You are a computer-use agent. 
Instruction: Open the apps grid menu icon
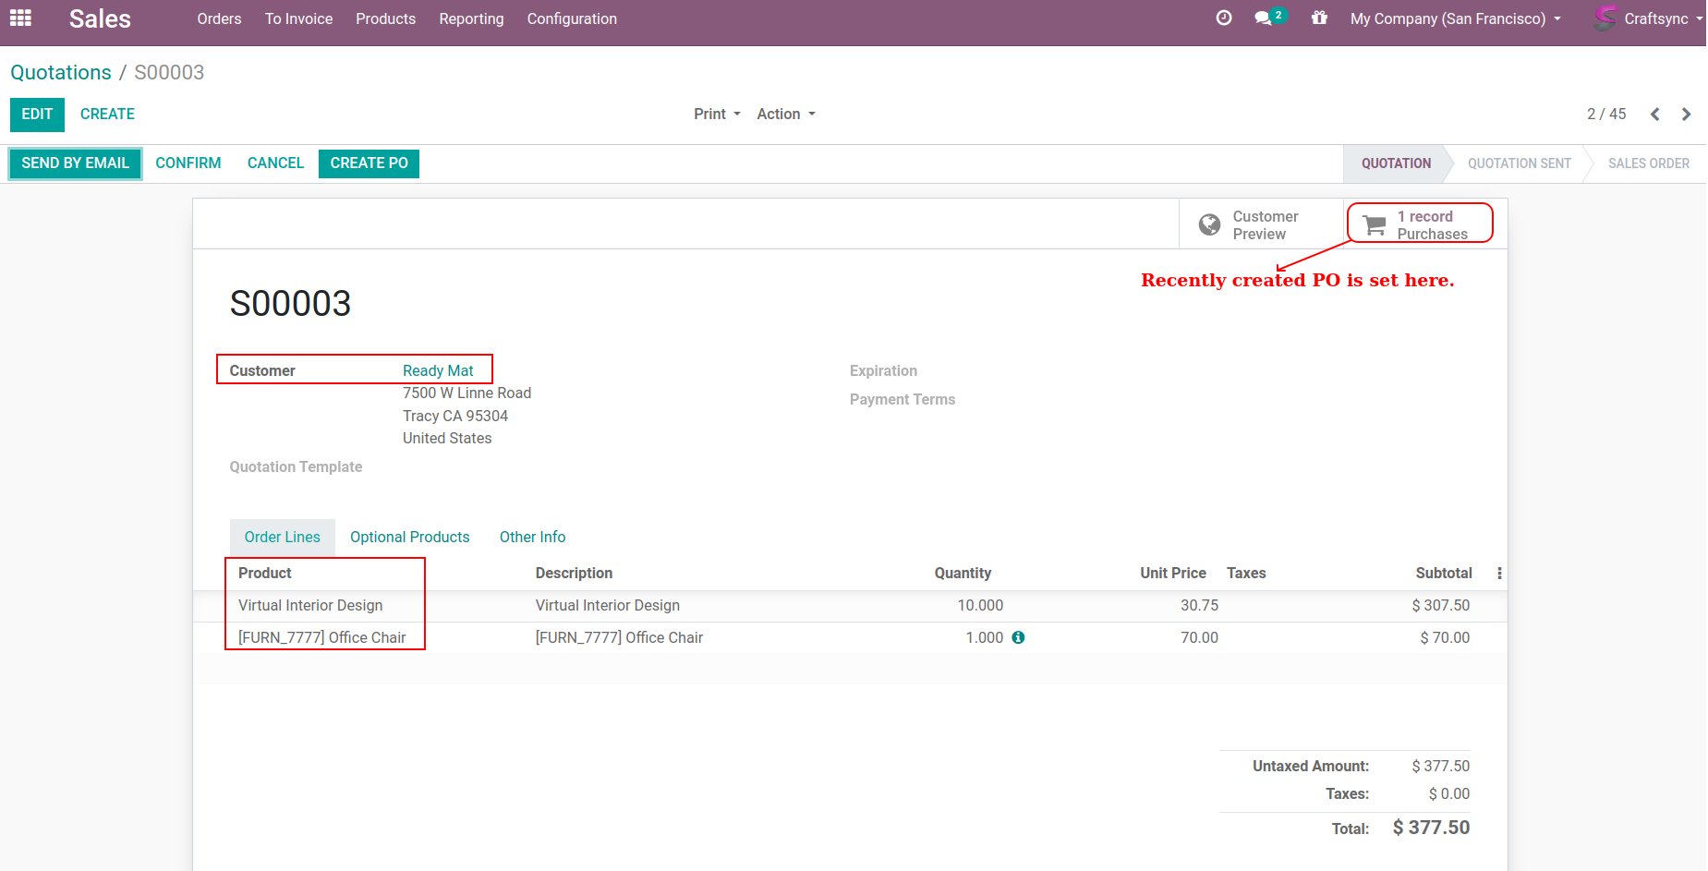point(20,18)
